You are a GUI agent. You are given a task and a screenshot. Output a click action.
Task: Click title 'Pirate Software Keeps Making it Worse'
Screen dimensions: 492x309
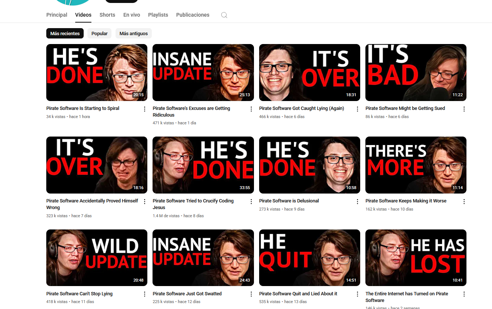coord(406,201)
